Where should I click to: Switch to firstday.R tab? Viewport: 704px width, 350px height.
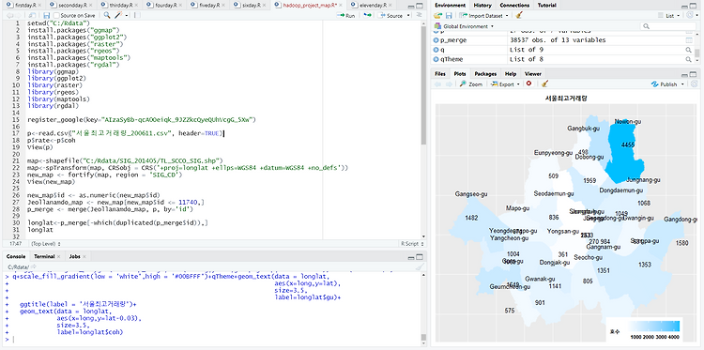point(24,5)
